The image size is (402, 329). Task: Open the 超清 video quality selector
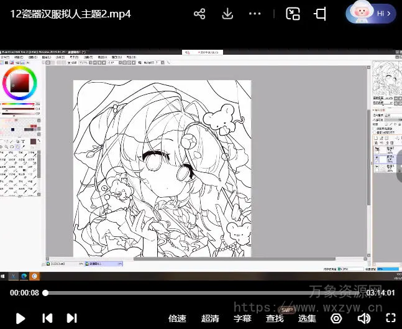210,318
